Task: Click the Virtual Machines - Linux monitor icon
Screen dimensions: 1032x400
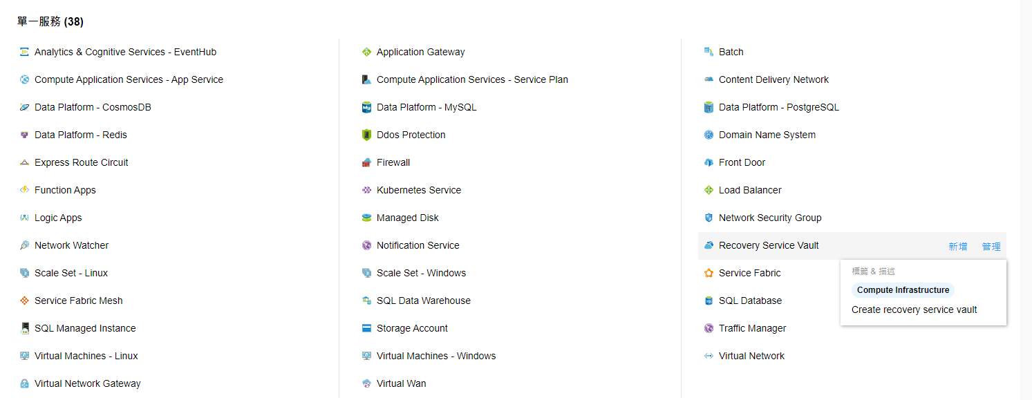Action: click(25, 356)
